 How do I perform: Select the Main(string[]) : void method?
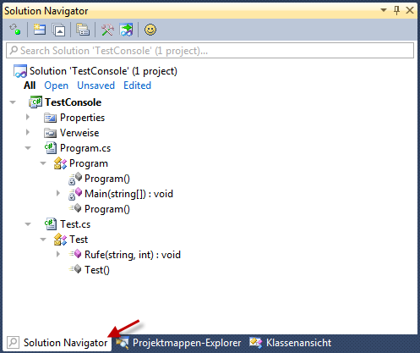click(x=128, y=194)
